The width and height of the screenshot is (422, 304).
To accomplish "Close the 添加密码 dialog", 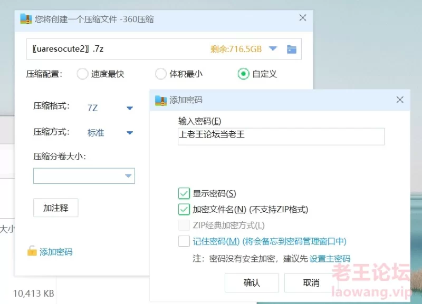I will point(400,100).
